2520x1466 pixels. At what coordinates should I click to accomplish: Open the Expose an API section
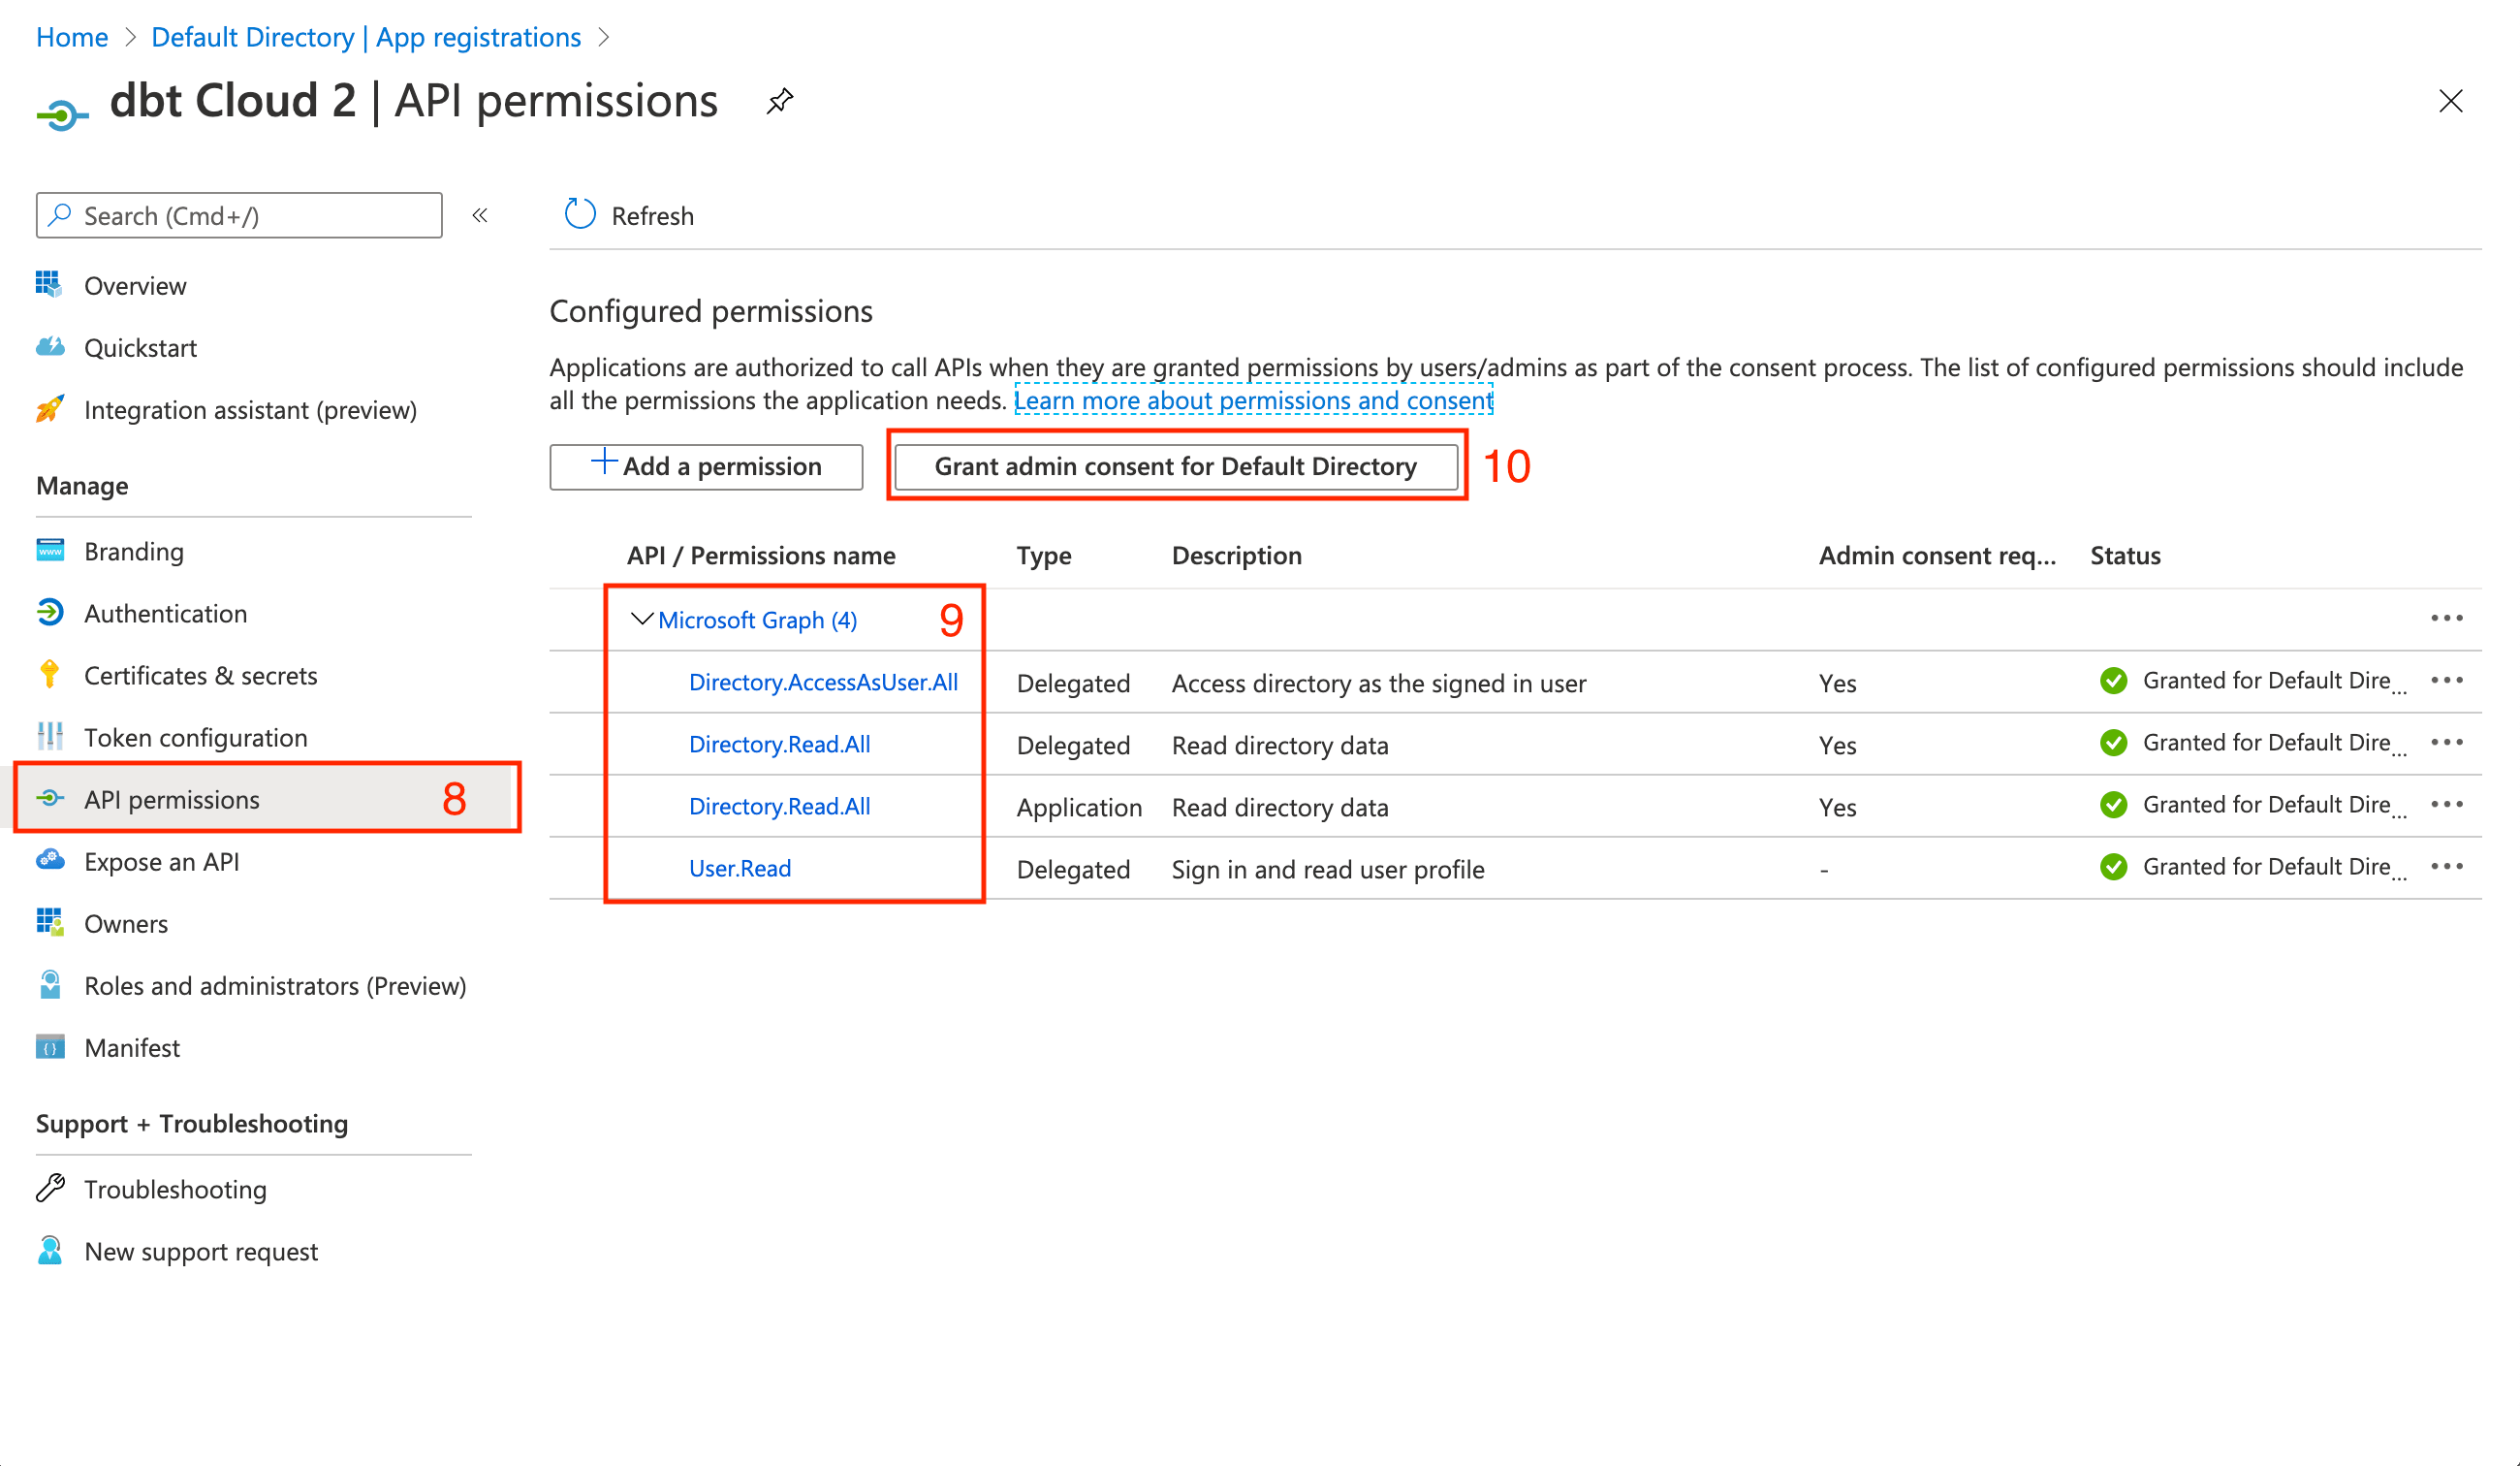162,862
